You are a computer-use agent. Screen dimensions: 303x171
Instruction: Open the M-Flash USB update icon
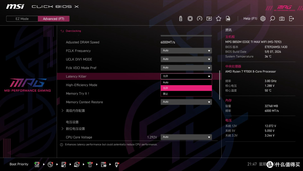[x=180, y=19]
